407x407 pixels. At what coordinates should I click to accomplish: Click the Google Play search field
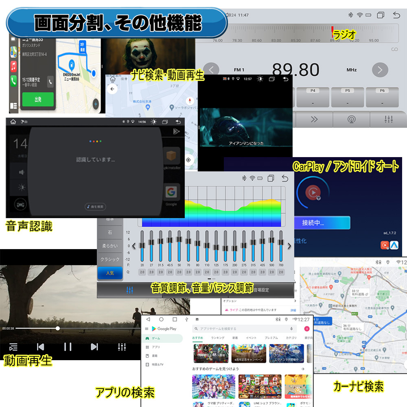coord(245,328)
